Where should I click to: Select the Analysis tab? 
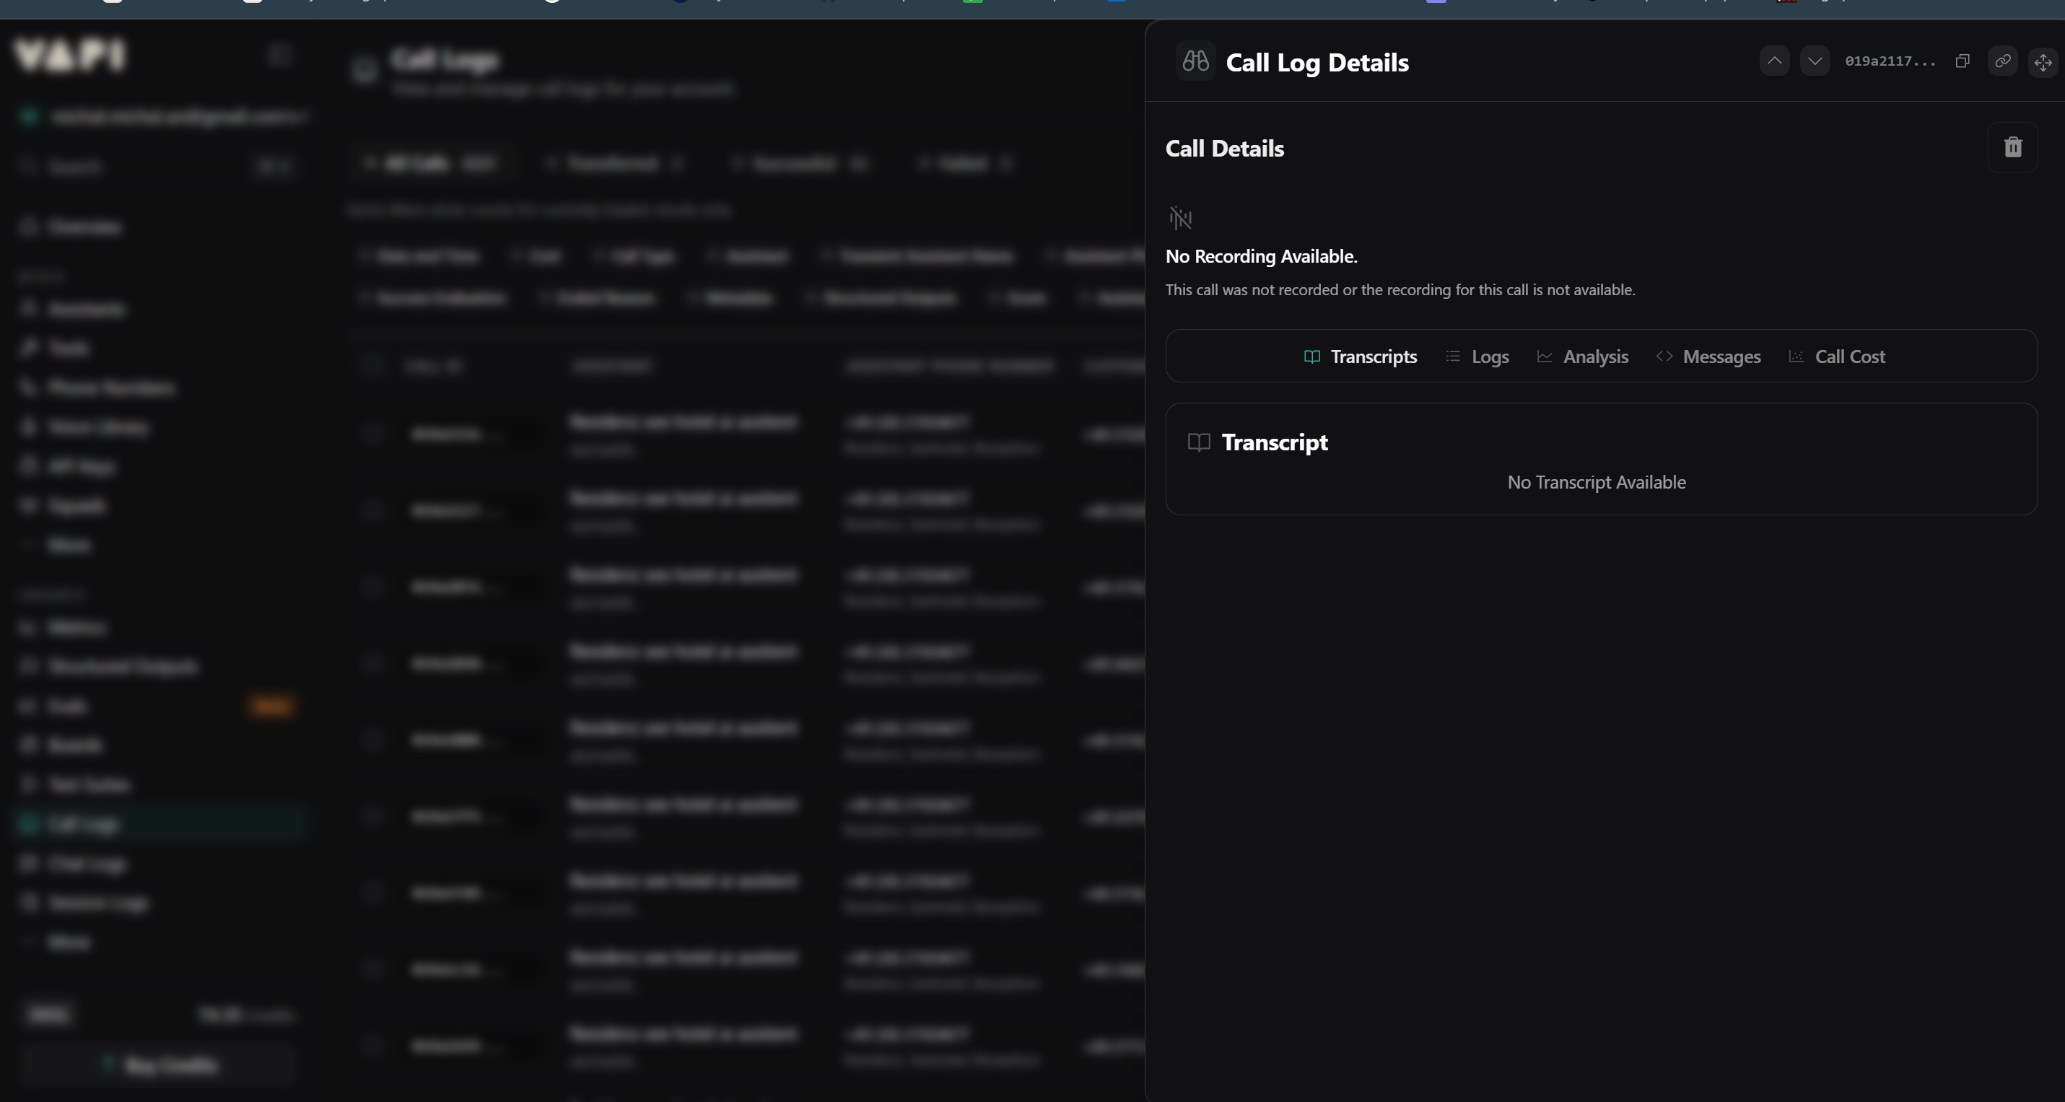1582,357
